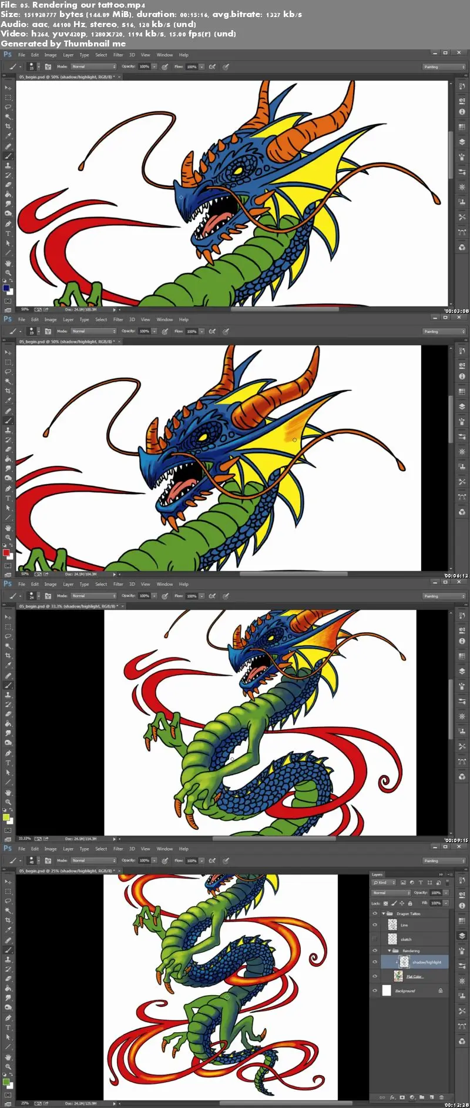Delete layer using trash icon
The width and height of the screenshot is (470, 1108).
coord(442,1097)
